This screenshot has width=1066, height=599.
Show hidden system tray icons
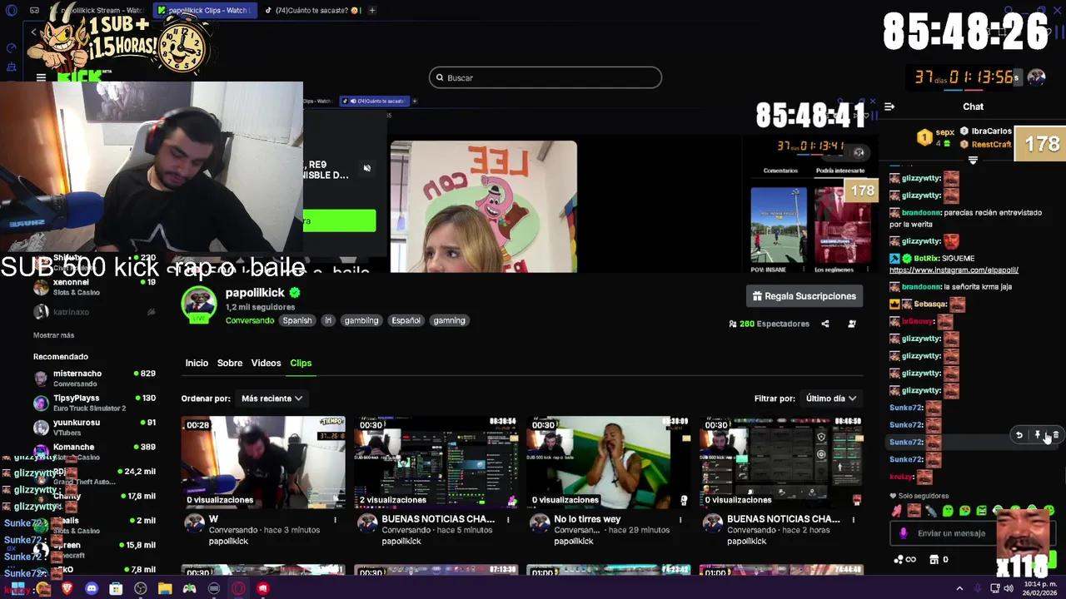pos(959,588)
